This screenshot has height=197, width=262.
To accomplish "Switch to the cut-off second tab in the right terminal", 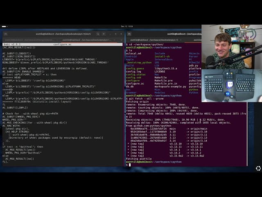I will tap(197, 40).
